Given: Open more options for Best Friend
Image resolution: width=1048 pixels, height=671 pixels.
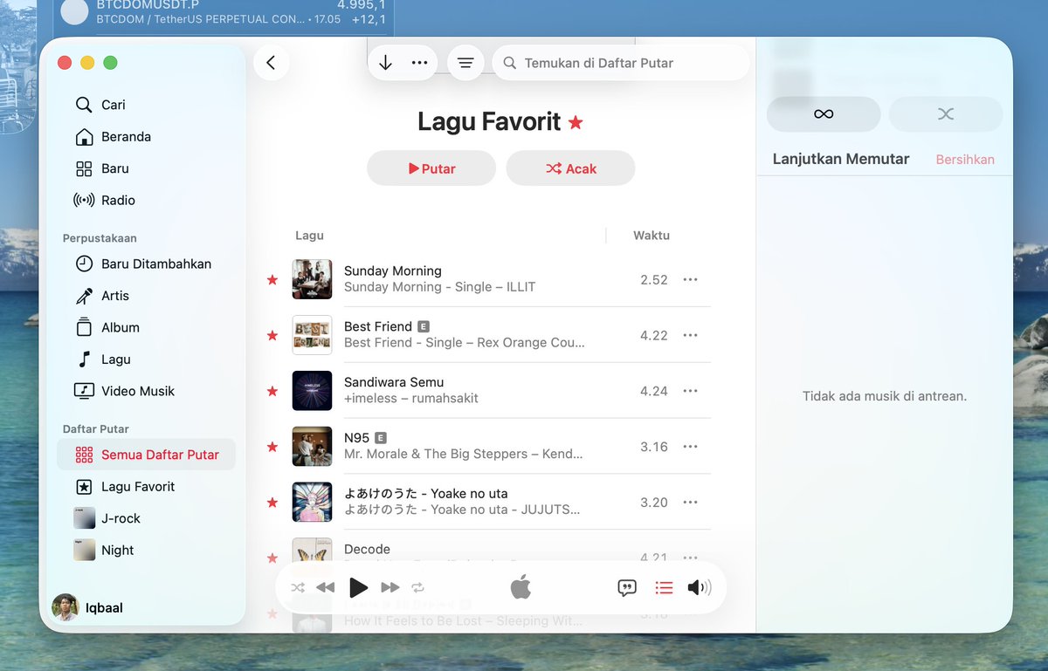Looking at the screenshot, I should pos(690,335).
